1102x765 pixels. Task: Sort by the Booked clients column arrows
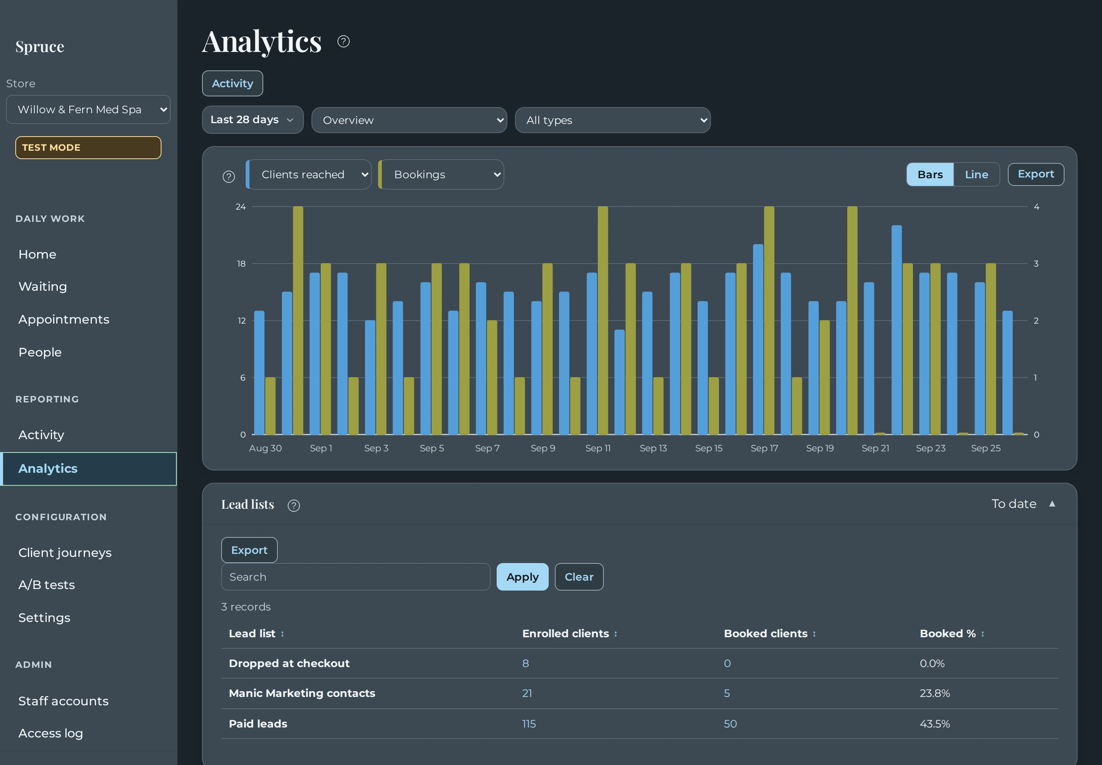coord(814,634)
